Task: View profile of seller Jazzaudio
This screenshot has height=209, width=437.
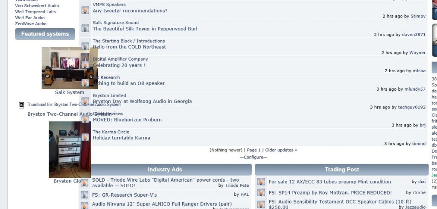Action: 415,207
